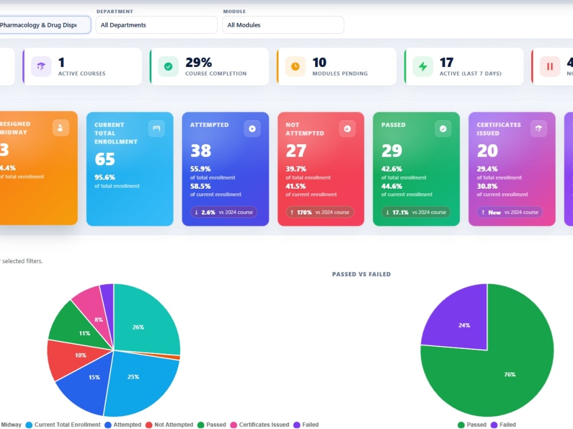Click the graduation icon on Certificates Issued card

(x=539, y=128)
